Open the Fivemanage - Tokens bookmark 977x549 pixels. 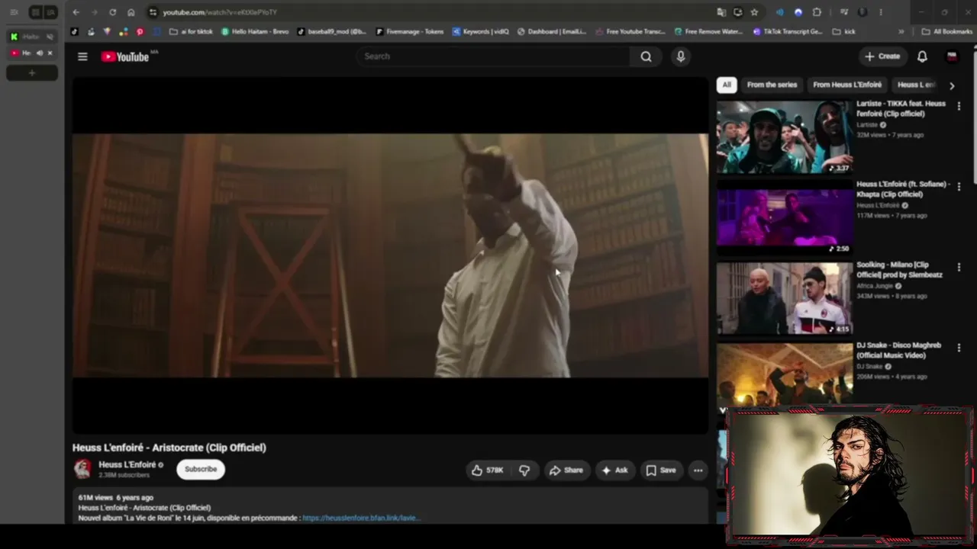(x=409, y=32)
